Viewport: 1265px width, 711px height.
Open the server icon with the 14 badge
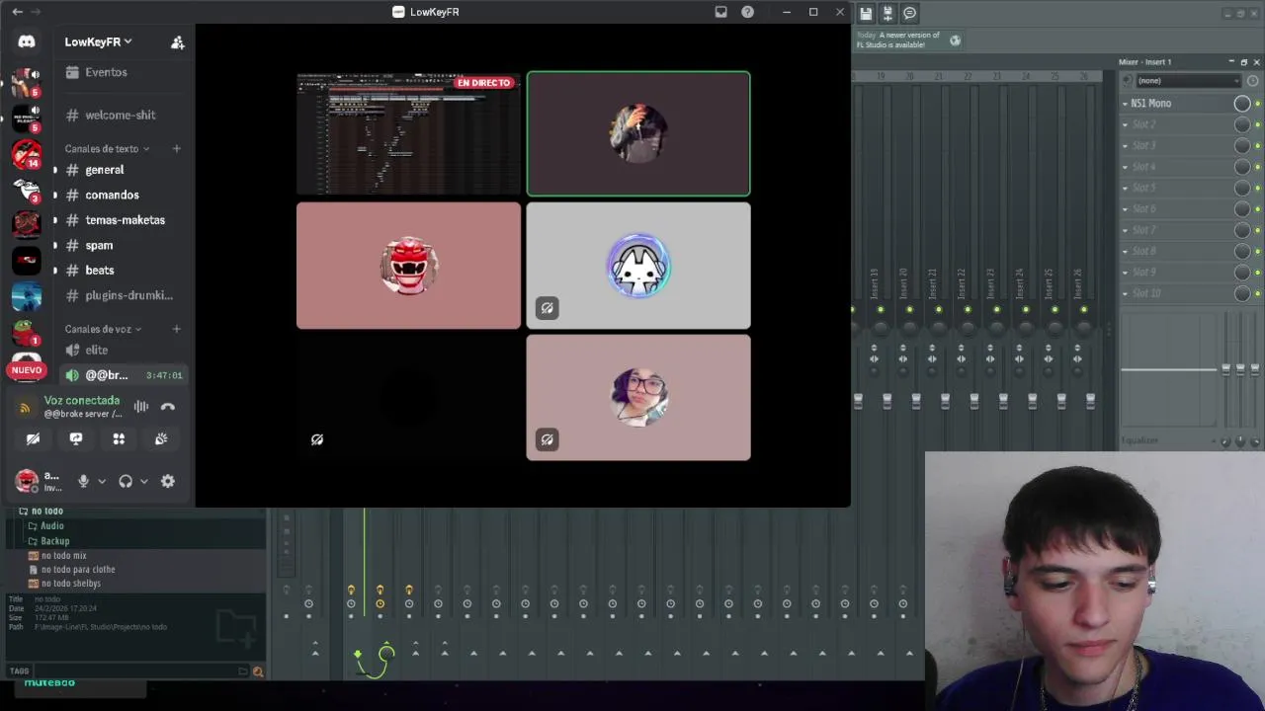(x=27, y=155)
